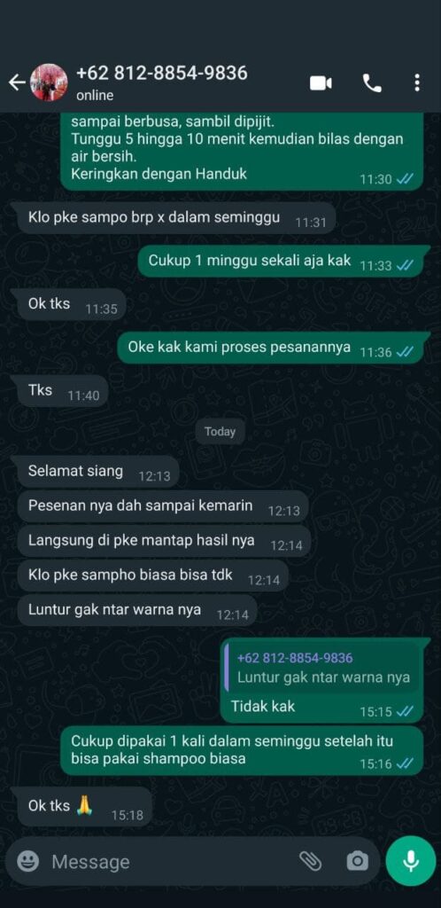Screen dimensions: 441x908
Task: Start a video call
Action: click(321, 83)
